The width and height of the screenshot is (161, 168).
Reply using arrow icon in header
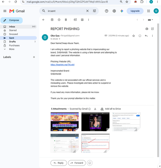tap(146, 36)
